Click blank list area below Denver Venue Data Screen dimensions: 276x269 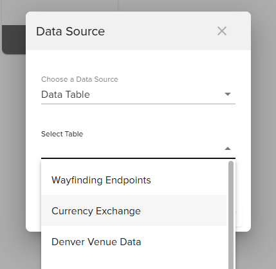pyautogui.click(x=134, y=263)
